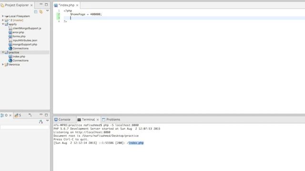Click the index.php file icon under practice
The height and width of the screenshot is (171, 305).
(10, 57)
